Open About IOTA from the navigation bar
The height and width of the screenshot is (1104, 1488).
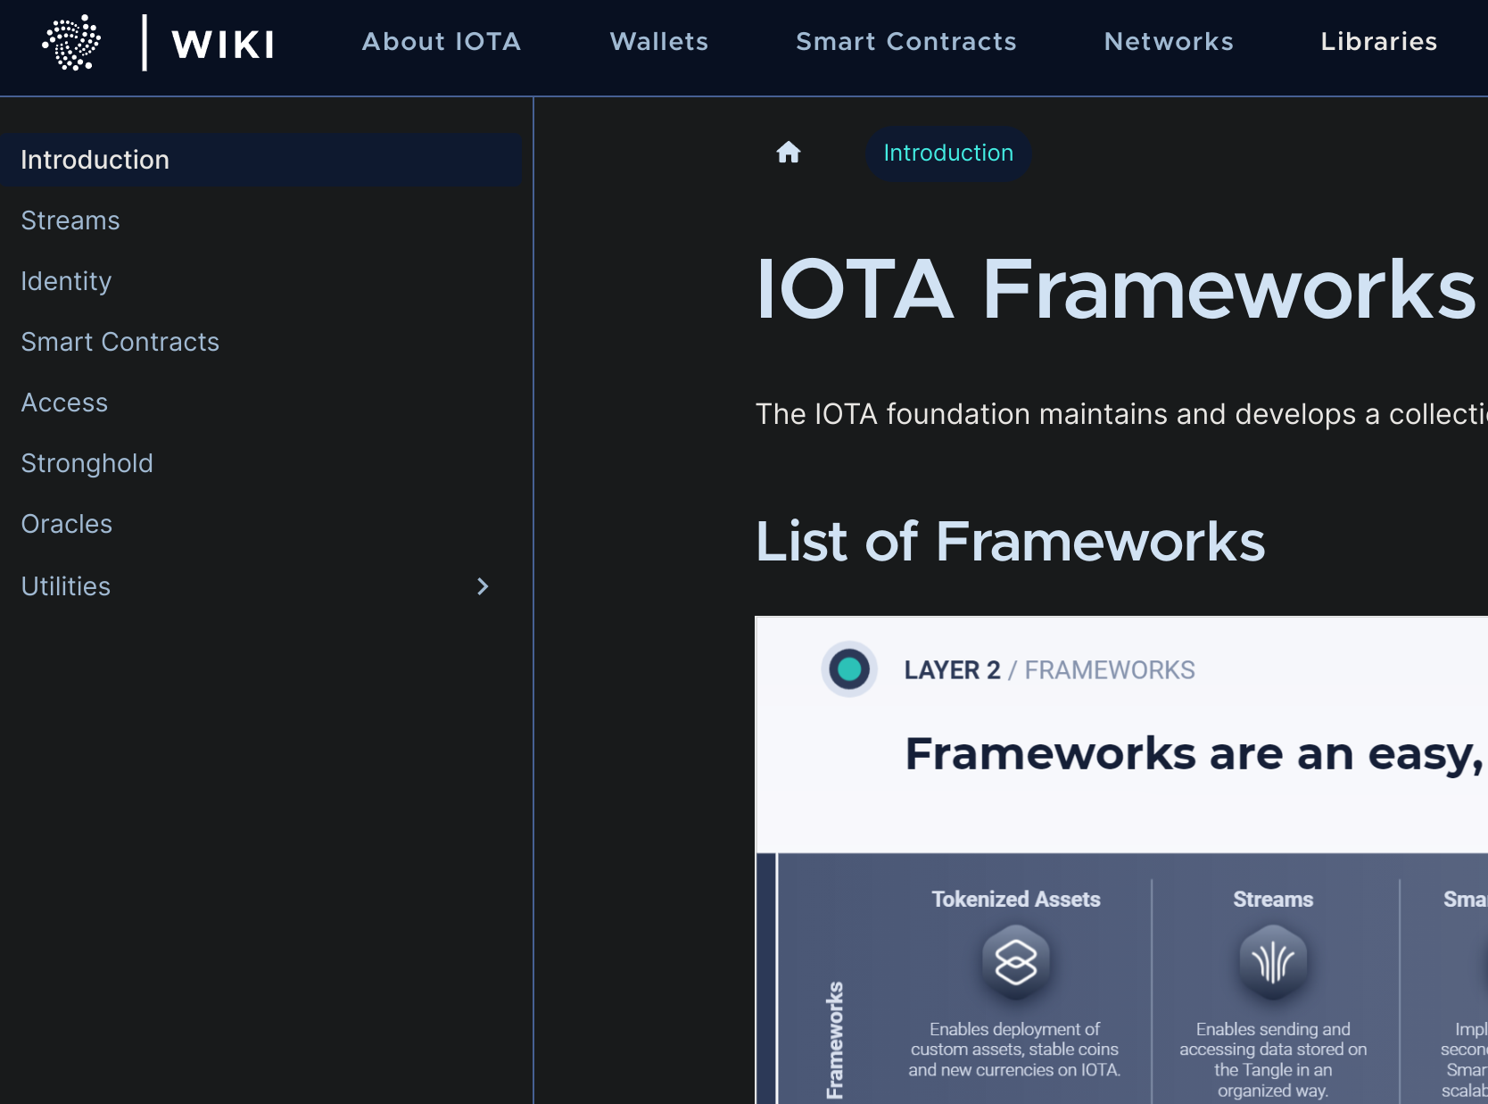pyautogui.click(x=441, y=41)
